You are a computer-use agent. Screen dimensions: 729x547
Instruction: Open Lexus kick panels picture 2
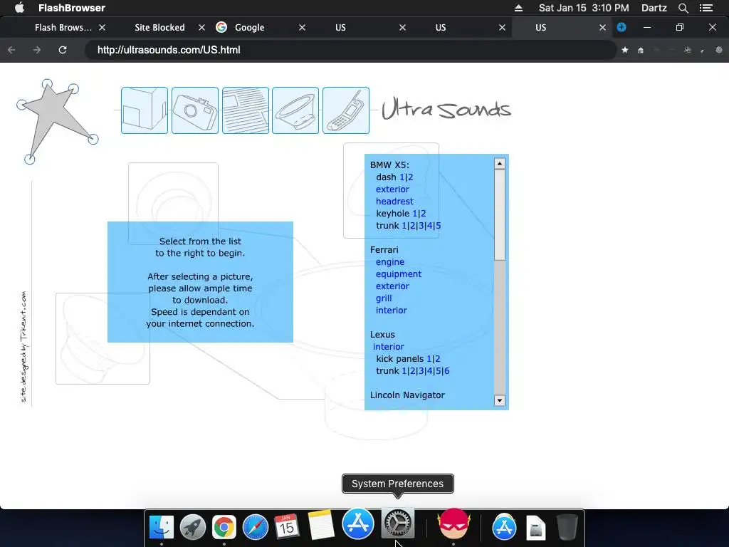[438, 359]
